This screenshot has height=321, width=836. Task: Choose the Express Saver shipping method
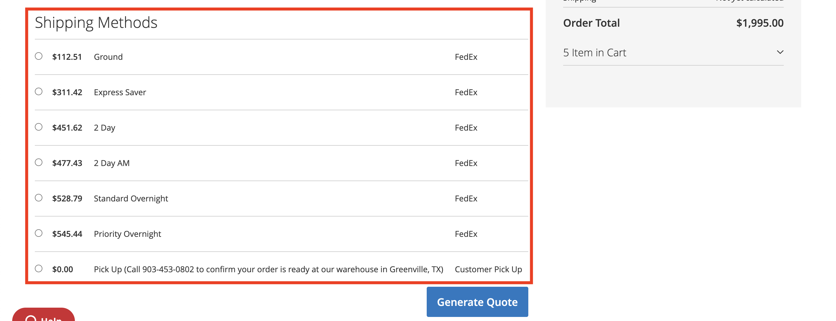pos(39,91)
